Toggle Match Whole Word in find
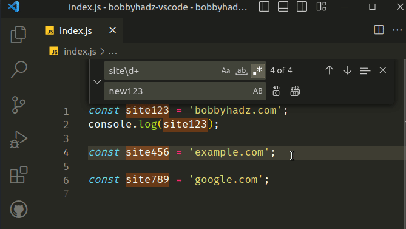The height and width of the screenshot is (229, 406). 242,70
